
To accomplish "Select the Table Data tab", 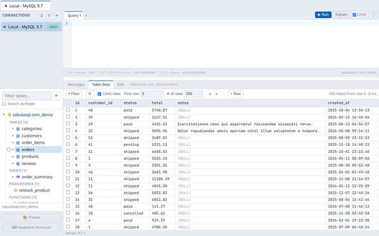I will coord(101,84).
